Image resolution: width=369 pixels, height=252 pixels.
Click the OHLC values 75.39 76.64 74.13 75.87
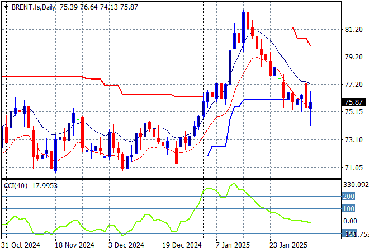click(x=98, y=7)
